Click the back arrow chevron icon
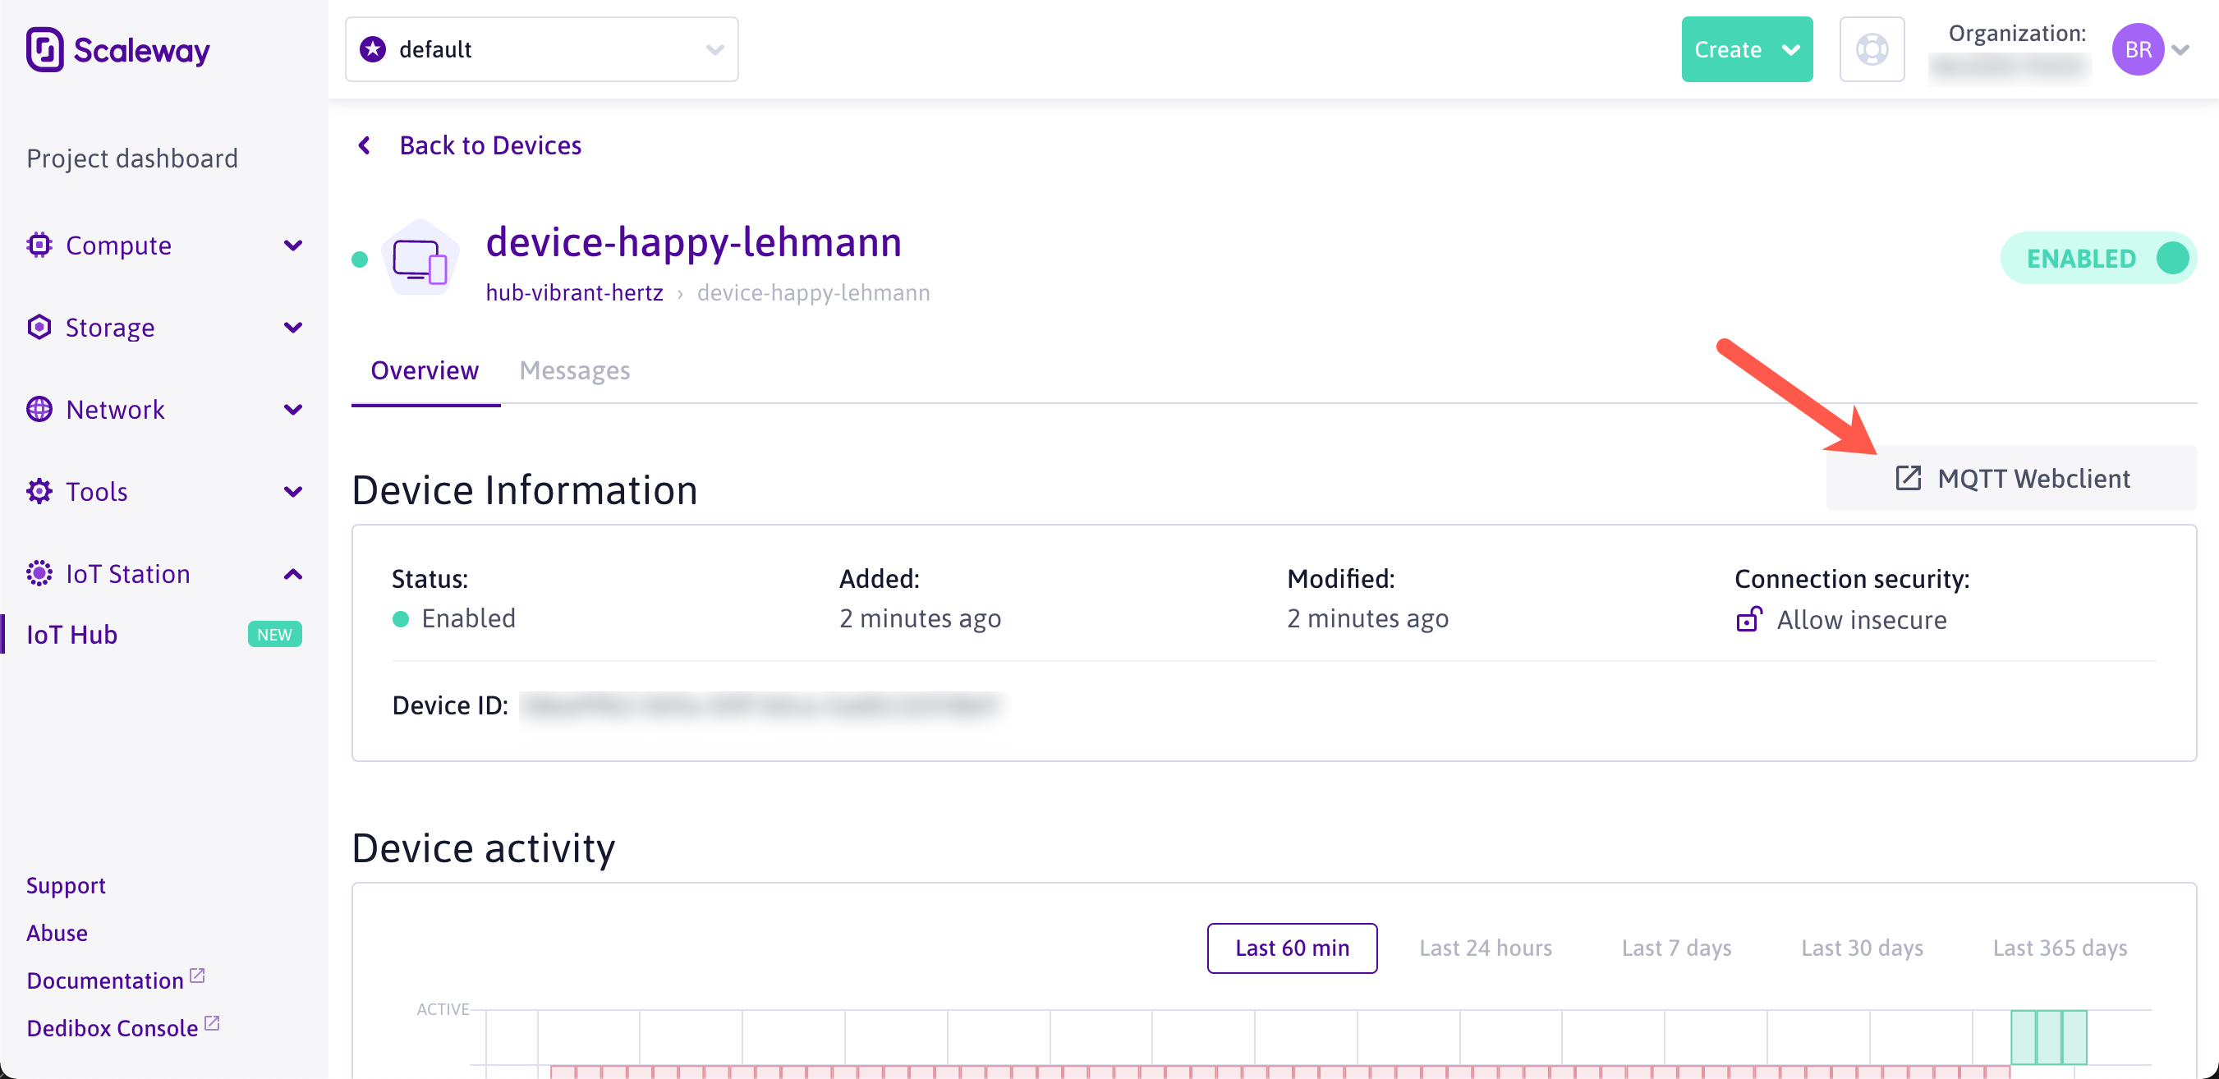Screen dimensions: 2219x1079 (x=365, y=145)
